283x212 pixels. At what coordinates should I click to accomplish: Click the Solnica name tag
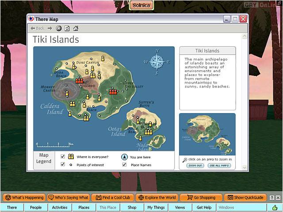click(x=141, y=5)
